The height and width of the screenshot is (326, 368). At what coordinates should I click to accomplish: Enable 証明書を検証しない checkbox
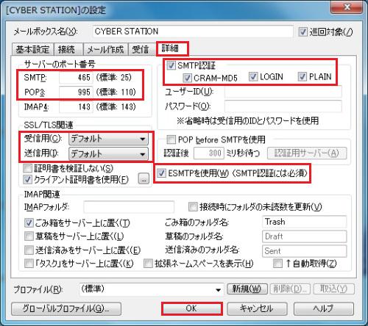(27, 168)
